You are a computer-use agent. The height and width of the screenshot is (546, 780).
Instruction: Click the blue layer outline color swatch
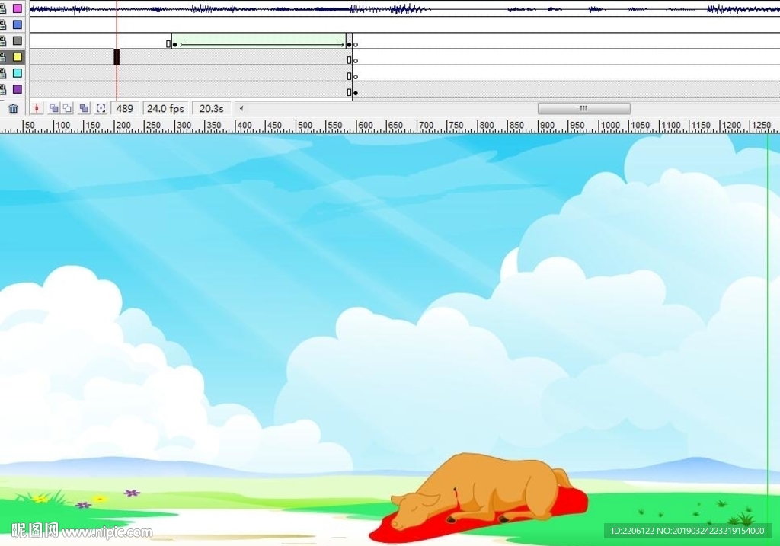coord(18,25)
